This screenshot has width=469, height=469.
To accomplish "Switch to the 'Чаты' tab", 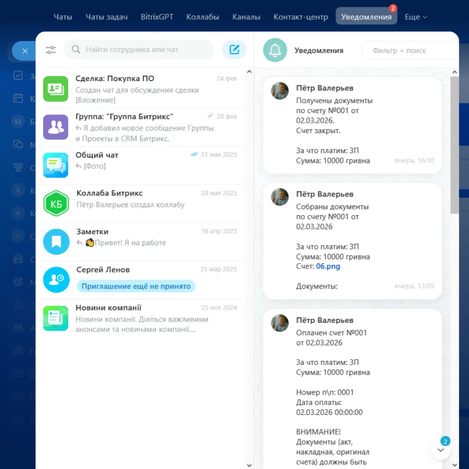I will point(63,16).
